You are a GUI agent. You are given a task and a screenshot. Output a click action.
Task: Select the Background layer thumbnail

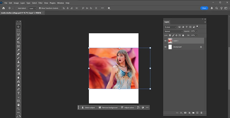170,47
